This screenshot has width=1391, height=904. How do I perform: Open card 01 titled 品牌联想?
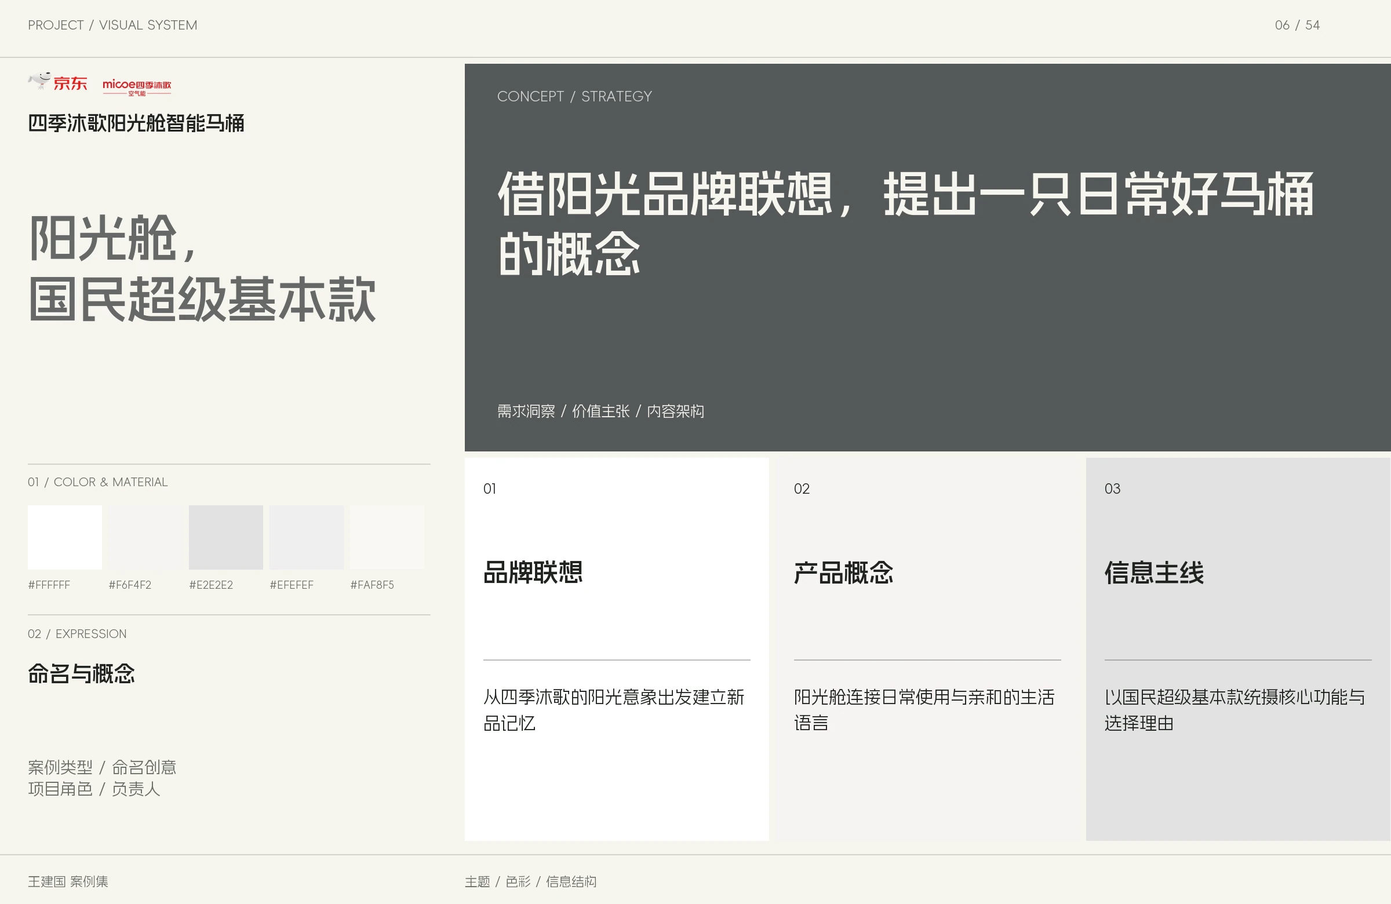[x=617, y=649]
